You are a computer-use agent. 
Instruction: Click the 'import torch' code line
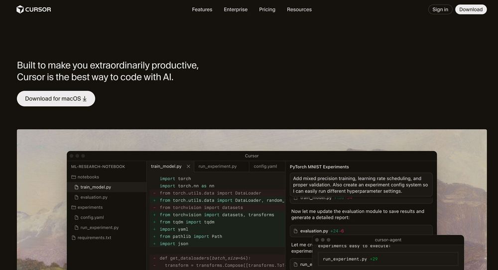[x=175, y=179]
